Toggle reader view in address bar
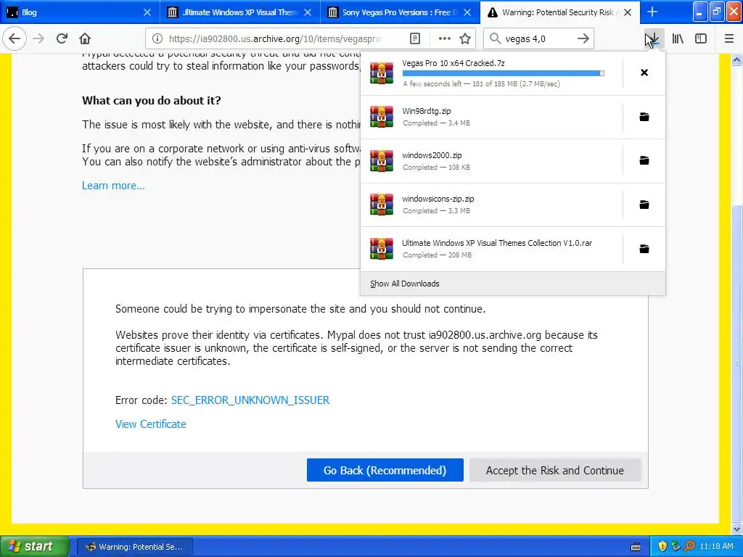 tap(414, 39)
